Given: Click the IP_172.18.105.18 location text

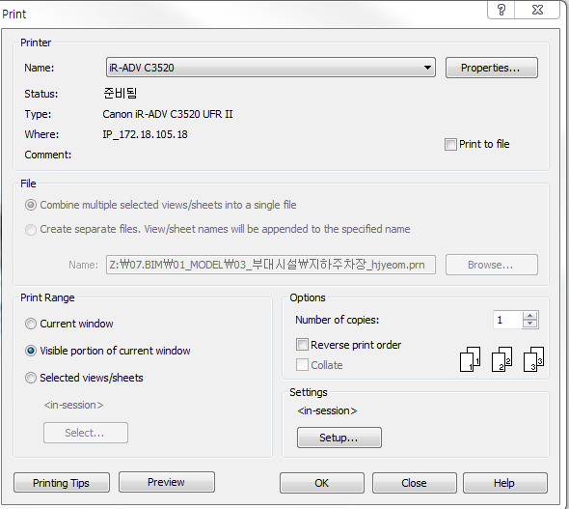Looking at the screenshot, I should 146,135.
